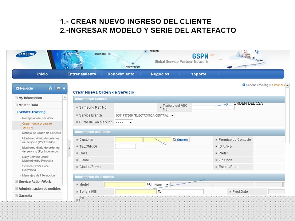Screen dimensions: 295x221
Task: Click the second yellow Customer field
Action: pyautogui.click(x=157, y=140)
